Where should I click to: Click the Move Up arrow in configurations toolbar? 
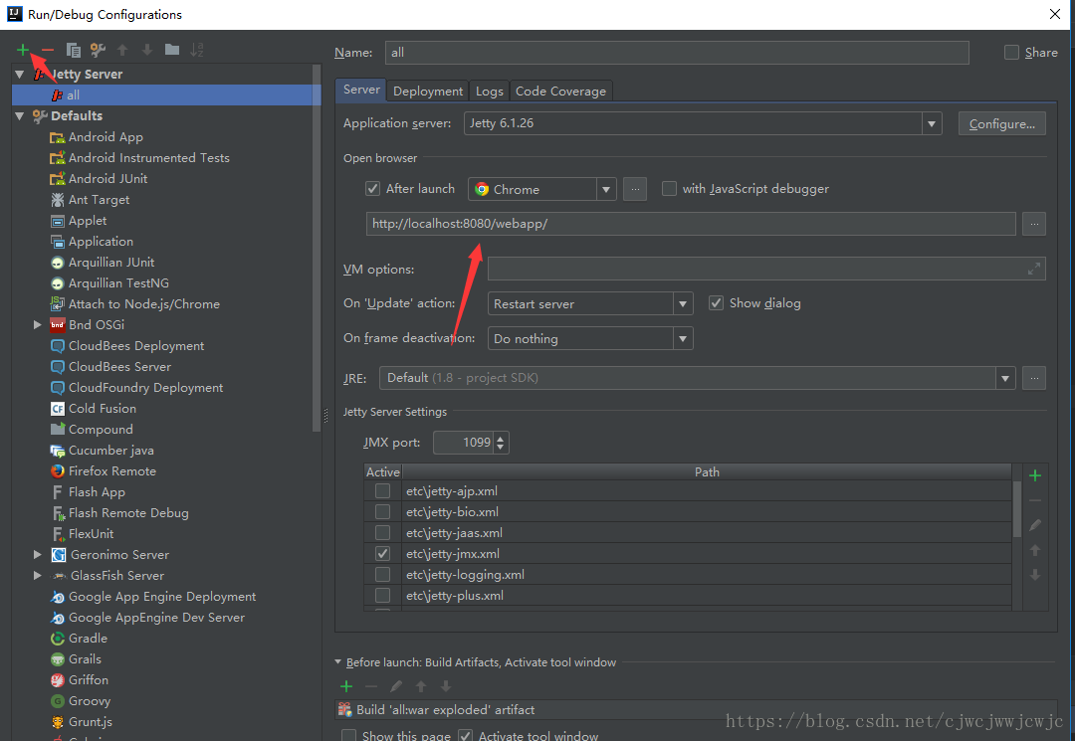point(122,50)
